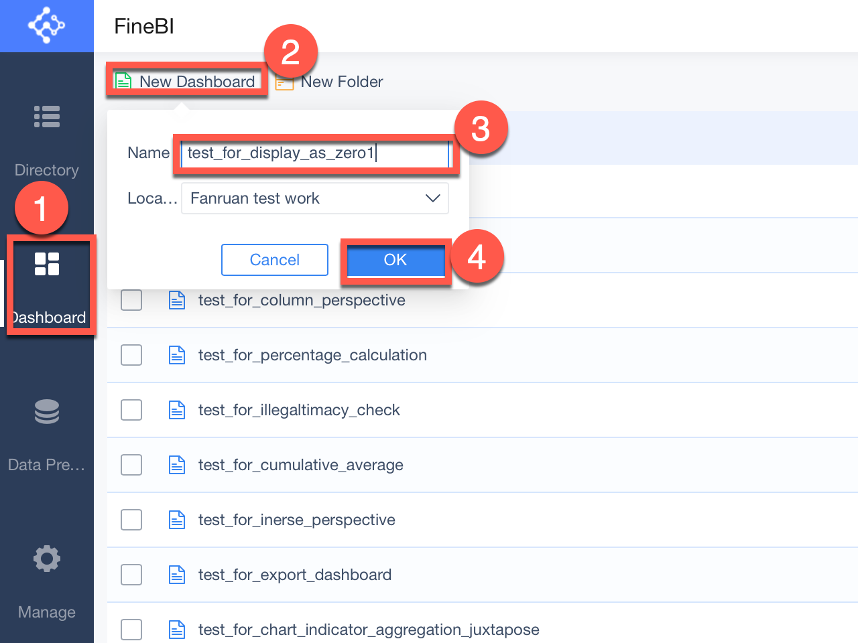This screenshot has height=643, width=858.
Task: Check the box beside test_for_export_dashboard
Action: click(x=131, y=575)
